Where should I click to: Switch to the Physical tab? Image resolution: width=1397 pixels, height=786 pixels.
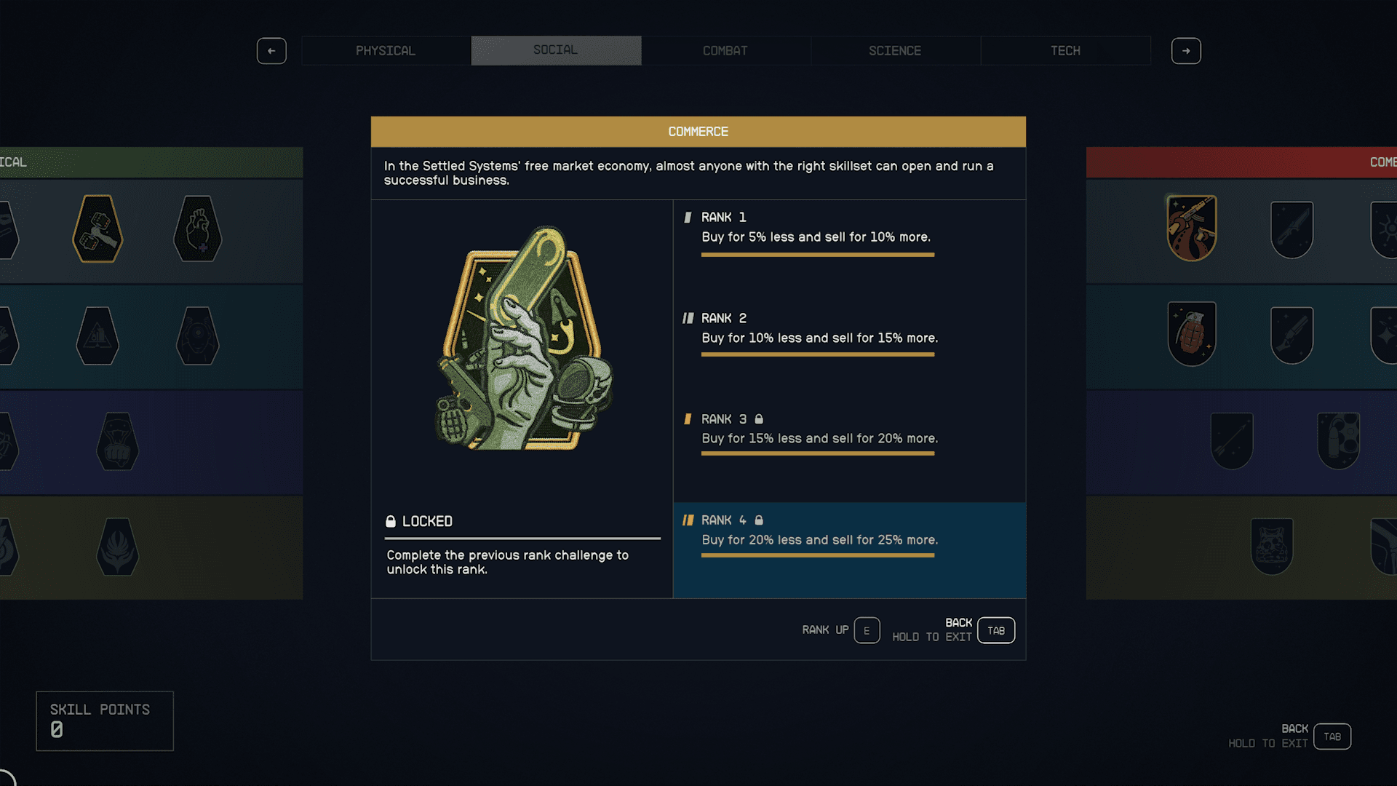[386, 51]
